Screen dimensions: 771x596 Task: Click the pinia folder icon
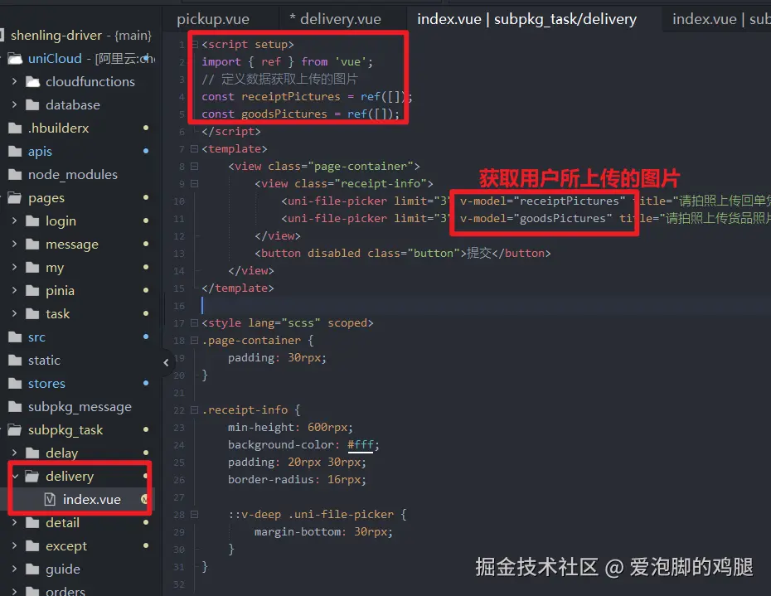point(32,290)
